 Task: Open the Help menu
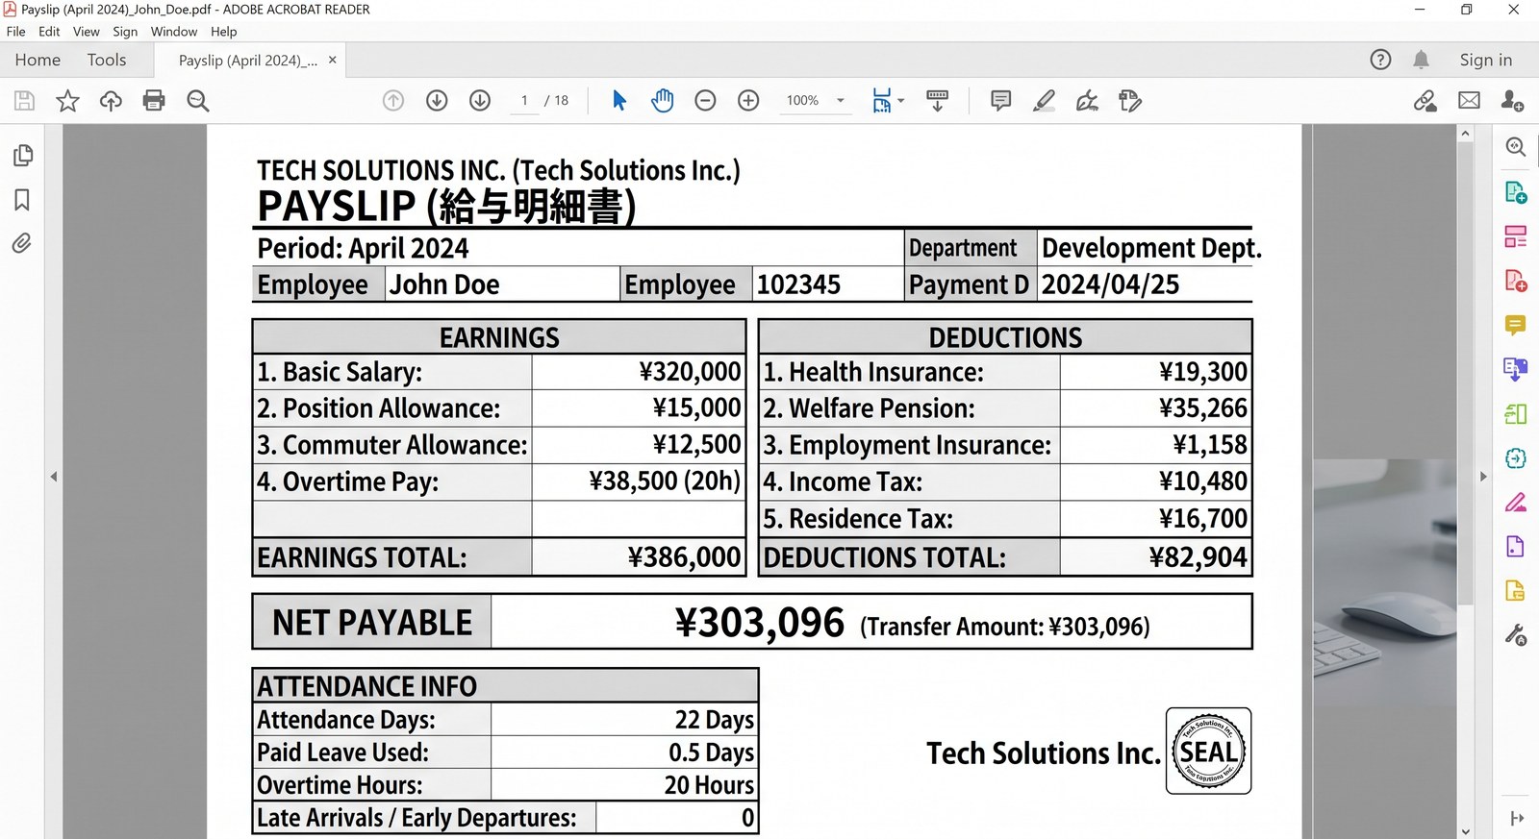coord(224,32)
